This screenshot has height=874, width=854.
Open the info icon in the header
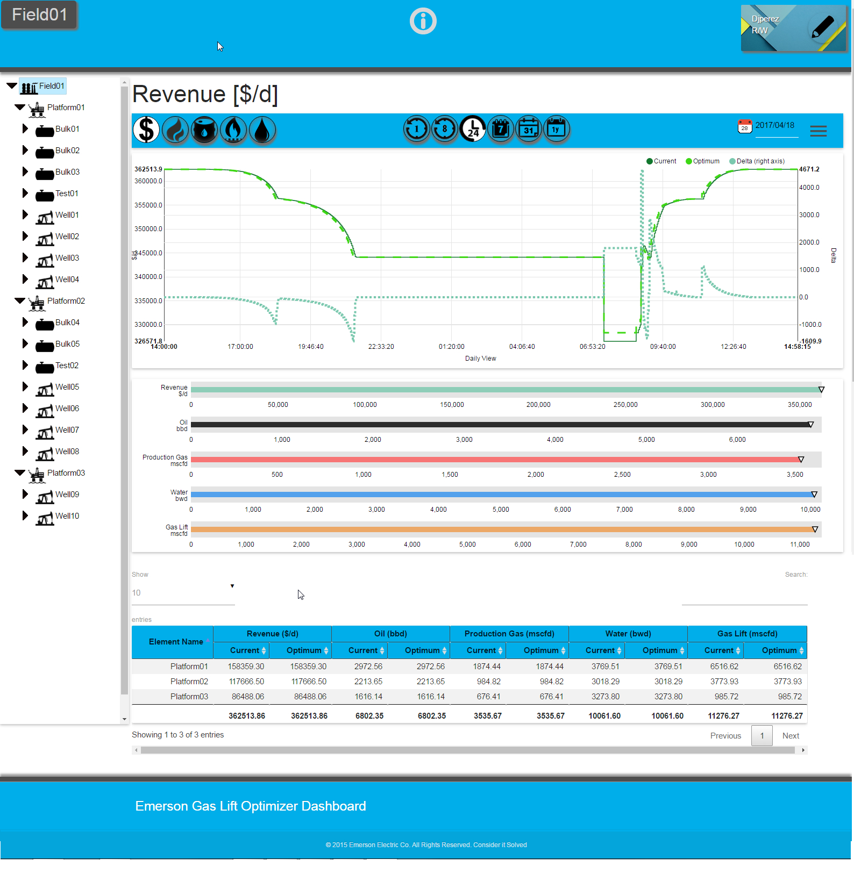[423, 22]
